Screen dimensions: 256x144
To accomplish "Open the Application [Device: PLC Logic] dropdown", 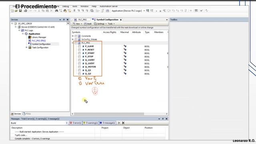I will click(x=144, y=11).
